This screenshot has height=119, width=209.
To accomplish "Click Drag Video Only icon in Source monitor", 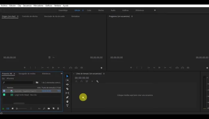I will [x=49, y=58].
